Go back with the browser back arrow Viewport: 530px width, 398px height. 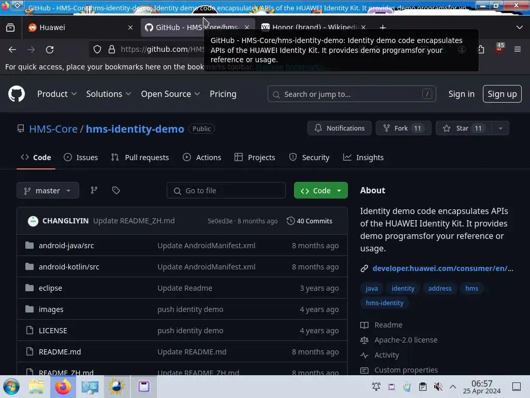click(x=12, y=49)
